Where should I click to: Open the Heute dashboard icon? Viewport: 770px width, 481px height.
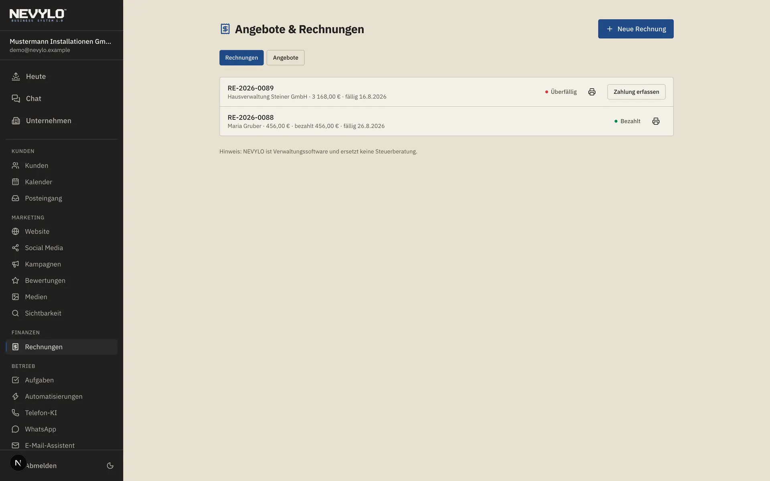16,77
